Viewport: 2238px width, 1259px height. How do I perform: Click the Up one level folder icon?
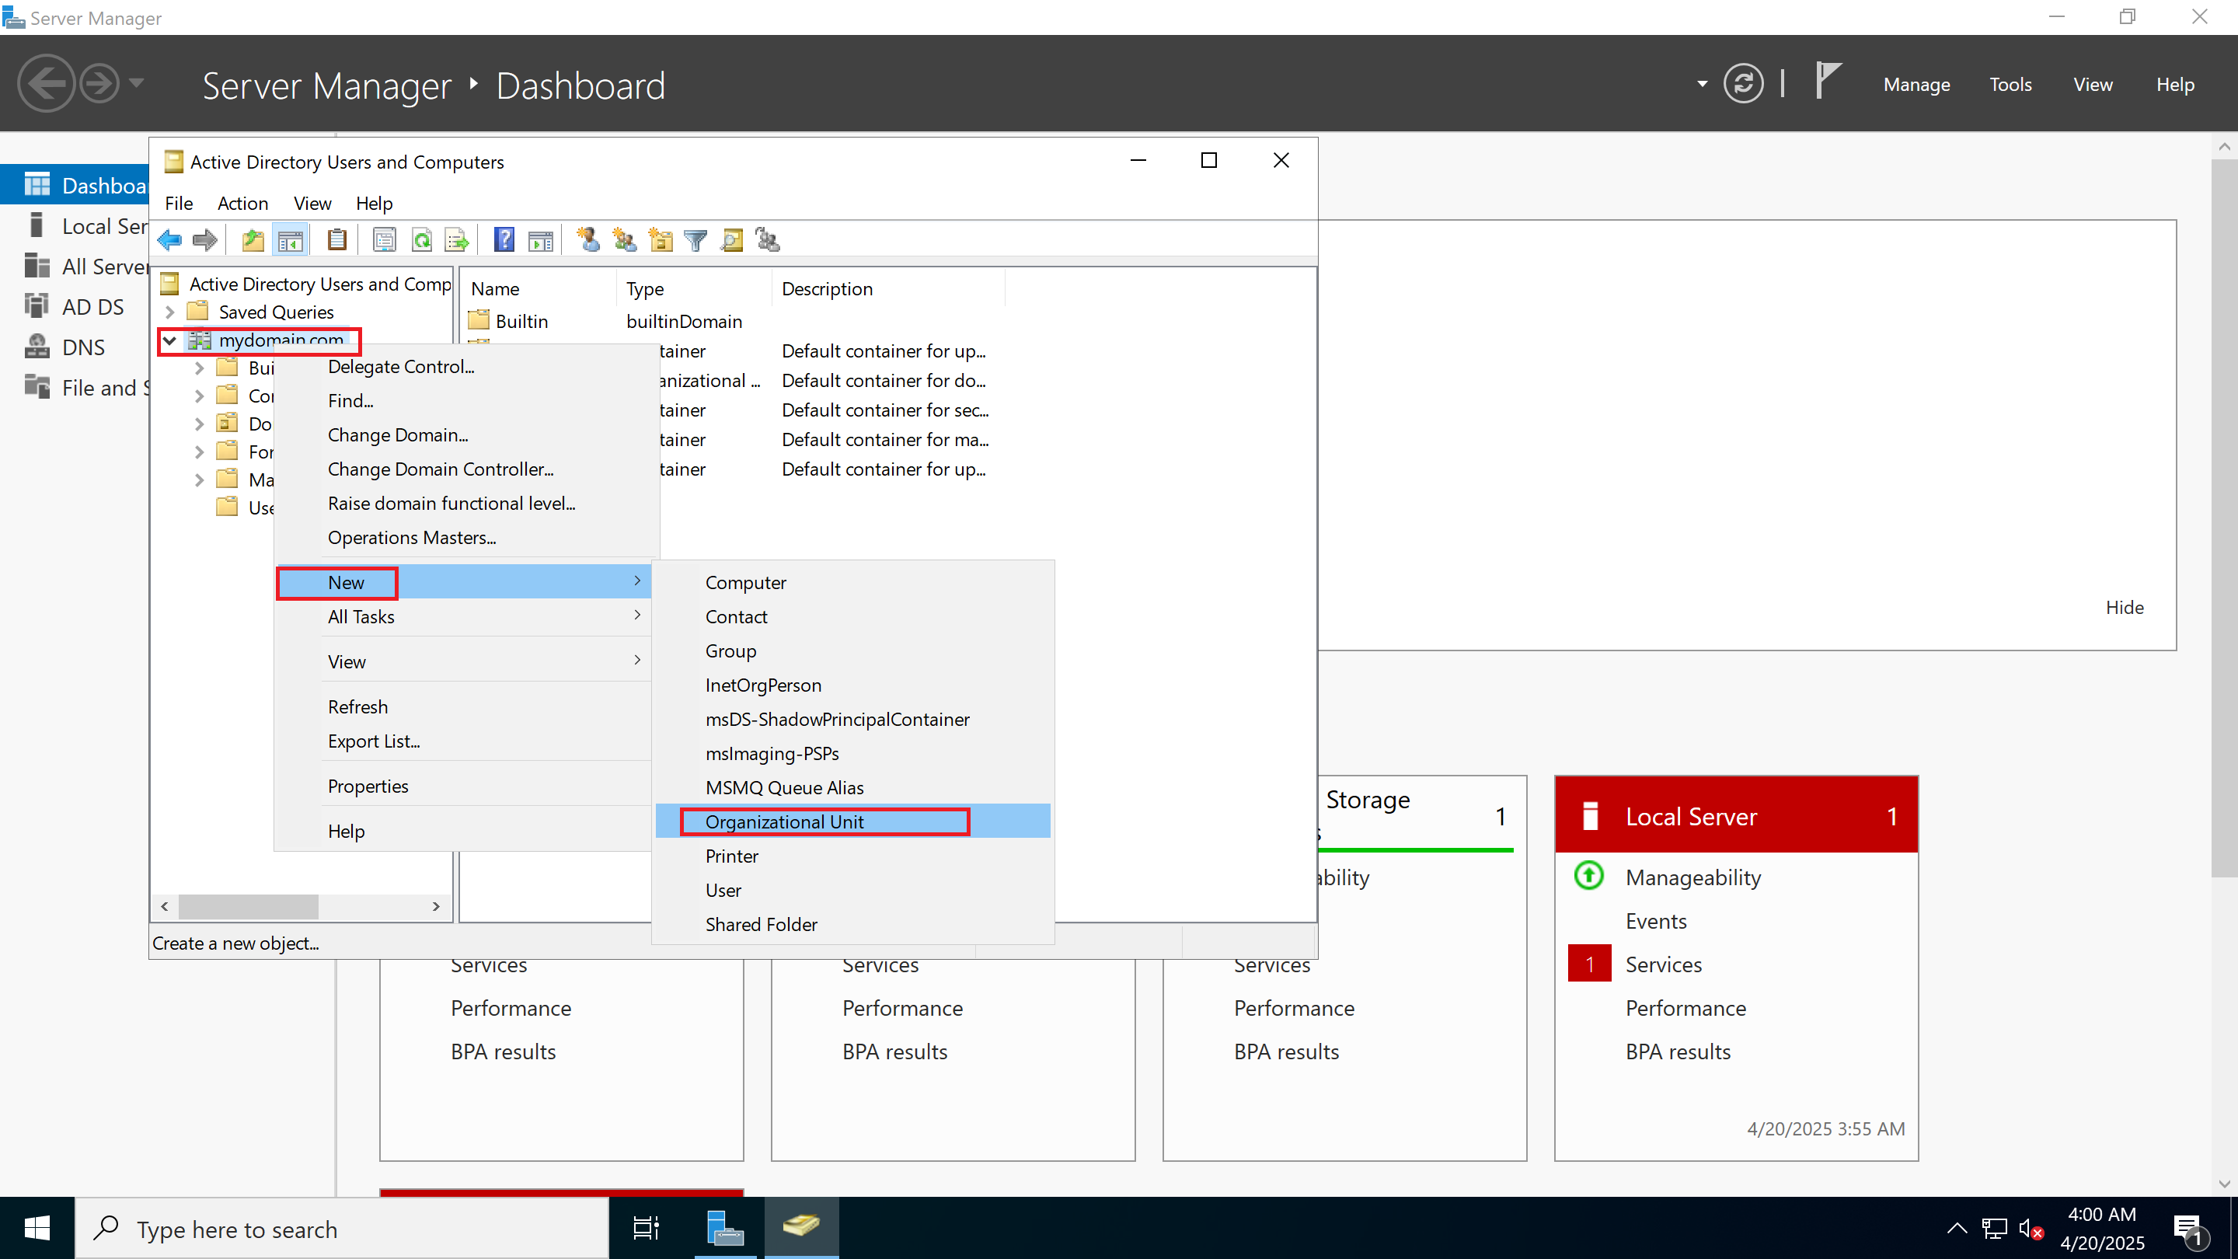[x=253, y=240]
